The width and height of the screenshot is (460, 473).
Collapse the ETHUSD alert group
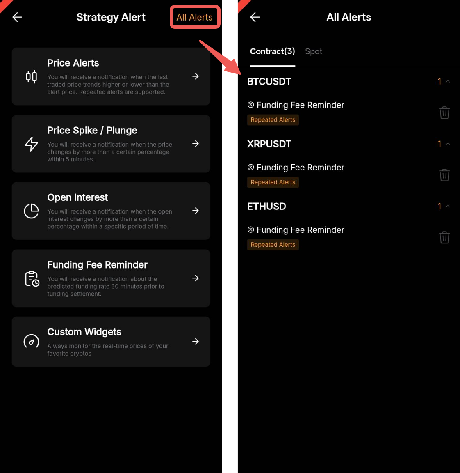click(448, 207)
